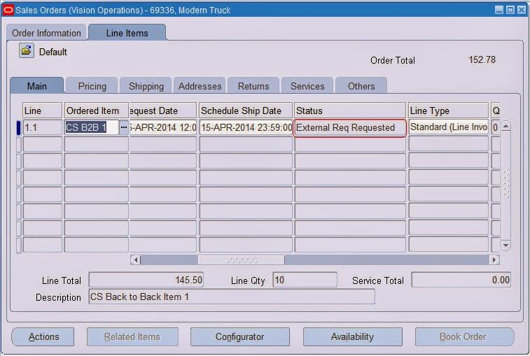The height and width of the screenshot is (356, 530).
Task: Click the Line Total field 145.50
Action: [146, 280]
